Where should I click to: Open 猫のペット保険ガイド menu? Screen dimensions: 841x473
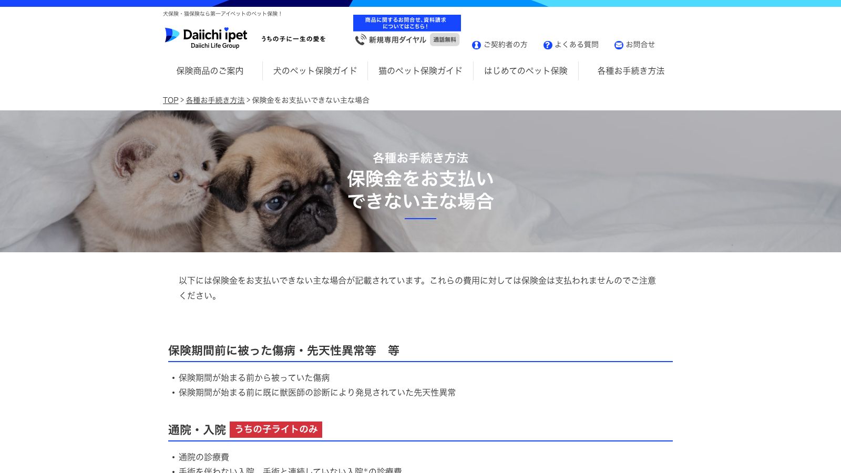coord(420,71)
